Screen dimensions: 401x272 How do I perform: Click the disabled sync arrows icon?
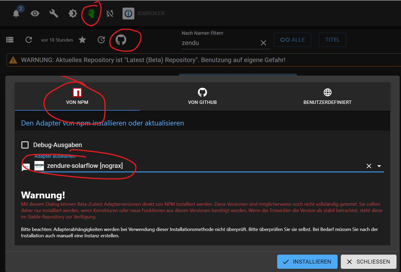[110, 13]
